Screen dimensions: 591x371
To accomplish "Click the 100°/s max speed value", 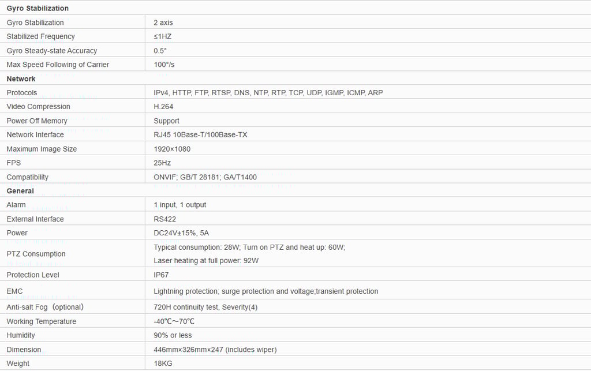I will [x=164, y=65].
